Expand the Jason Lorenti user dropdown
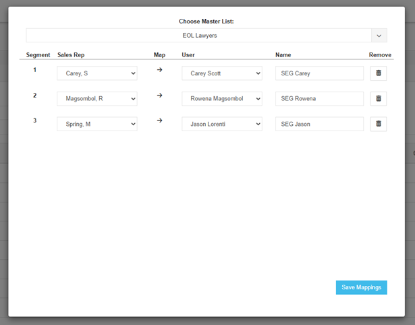 pos(222,124)
